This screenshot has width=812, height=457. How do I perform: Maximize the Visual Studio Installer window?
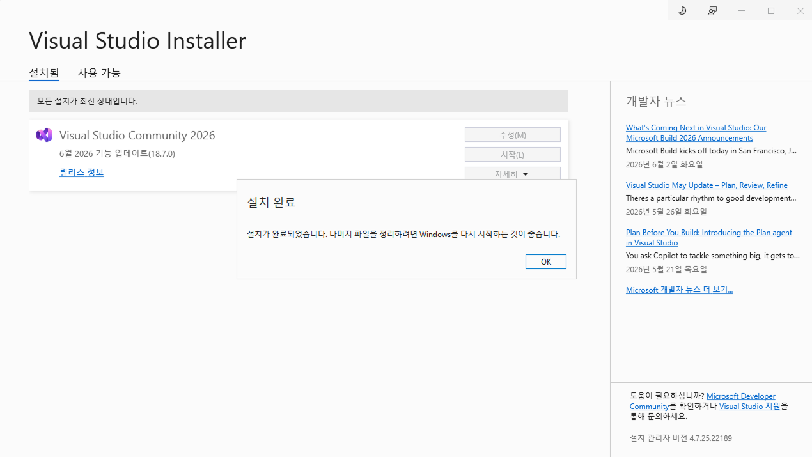(x=771, y=11)
